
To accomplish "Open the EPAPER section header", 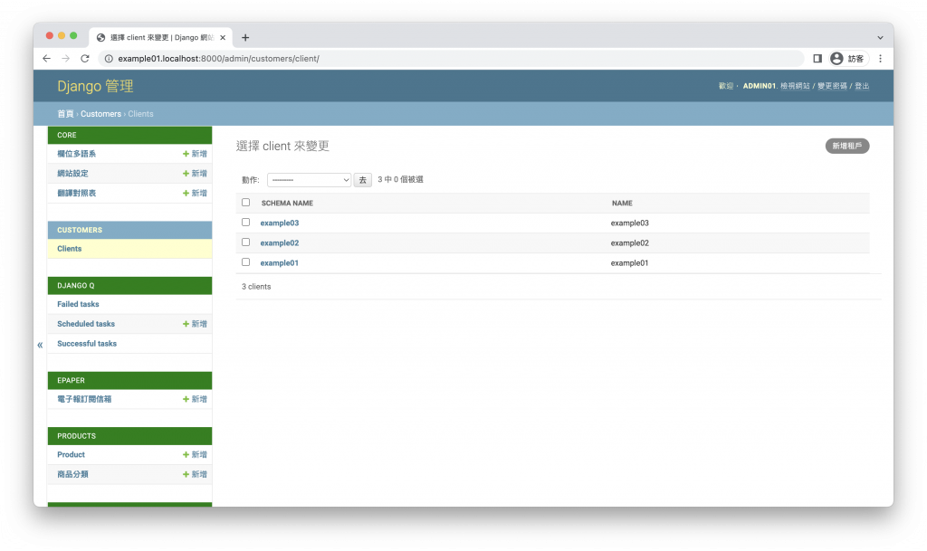I will tap(71, 381).
